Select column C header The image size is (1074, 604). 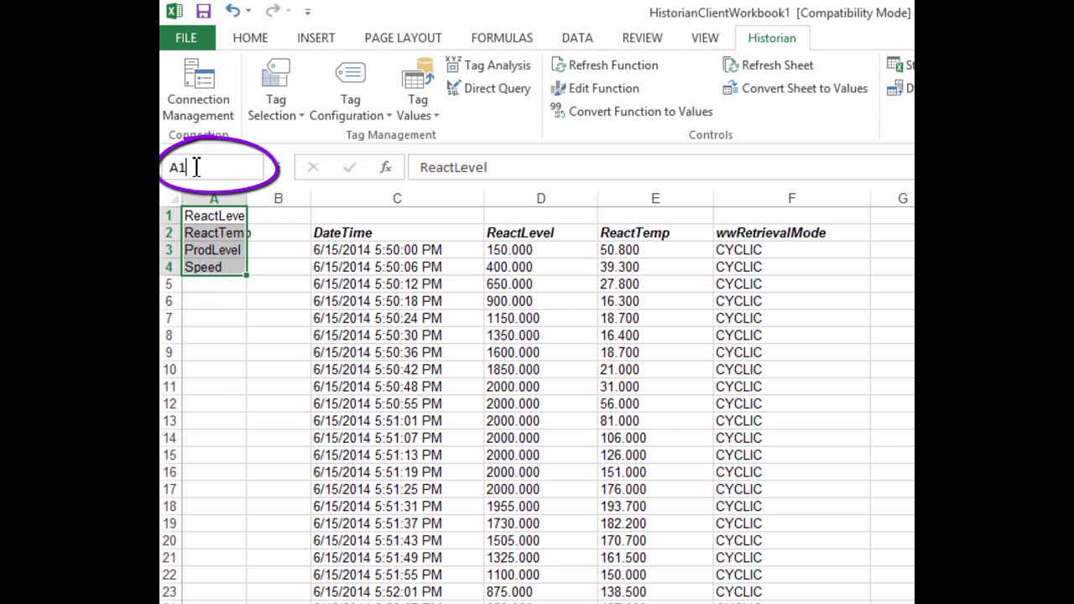[397, 199]
